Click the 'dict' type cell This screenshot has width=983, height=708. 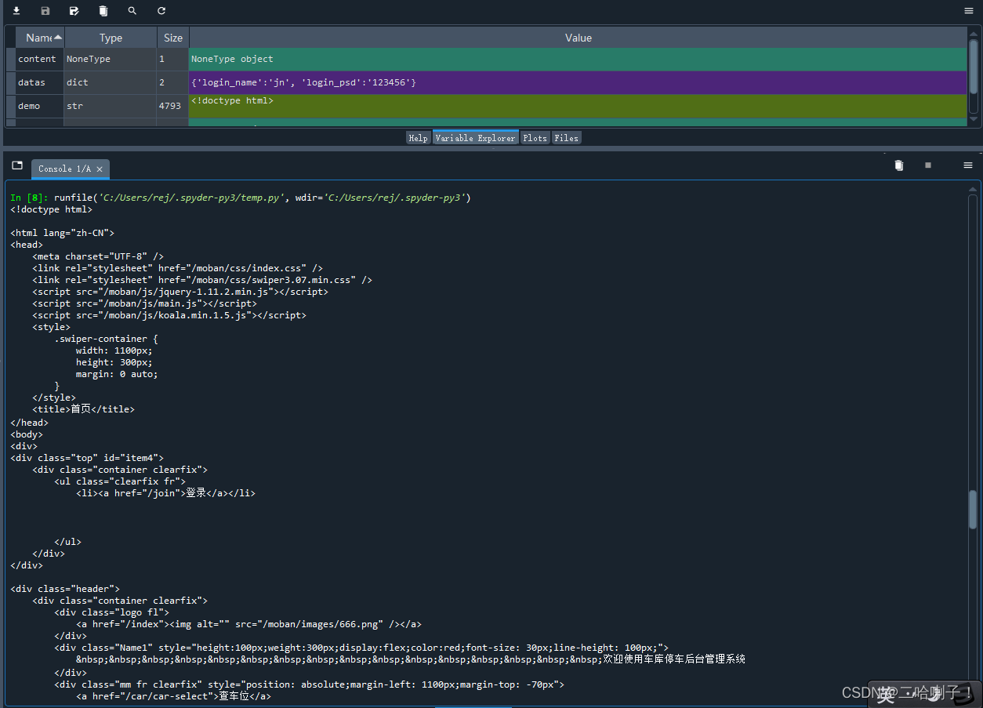point(111,83)
